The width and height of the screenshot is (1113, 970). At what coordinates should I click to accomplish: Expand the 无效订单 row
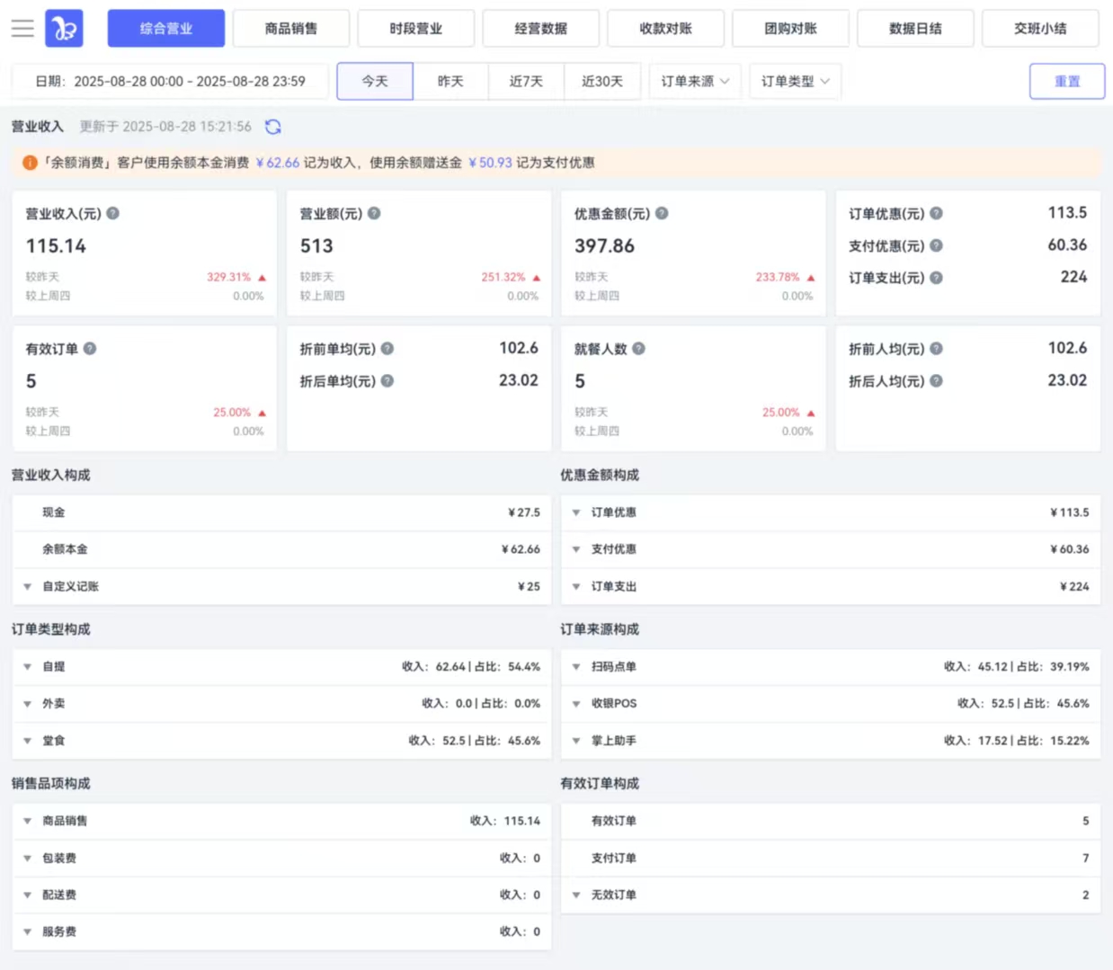pos(831,895)
